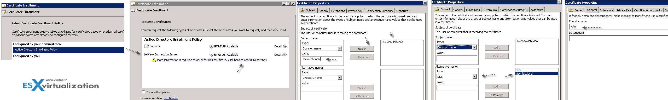Click the 'Configured by you' policy heading
Image resolution: width=668 pixels, height=100 pixels.
click(26, 56)
